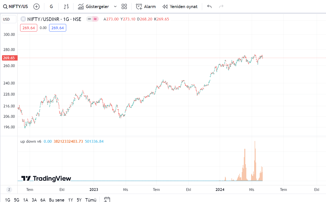Create a new Alarm alert
Screen dimensions: 326x202
click(x=146, y=7)
